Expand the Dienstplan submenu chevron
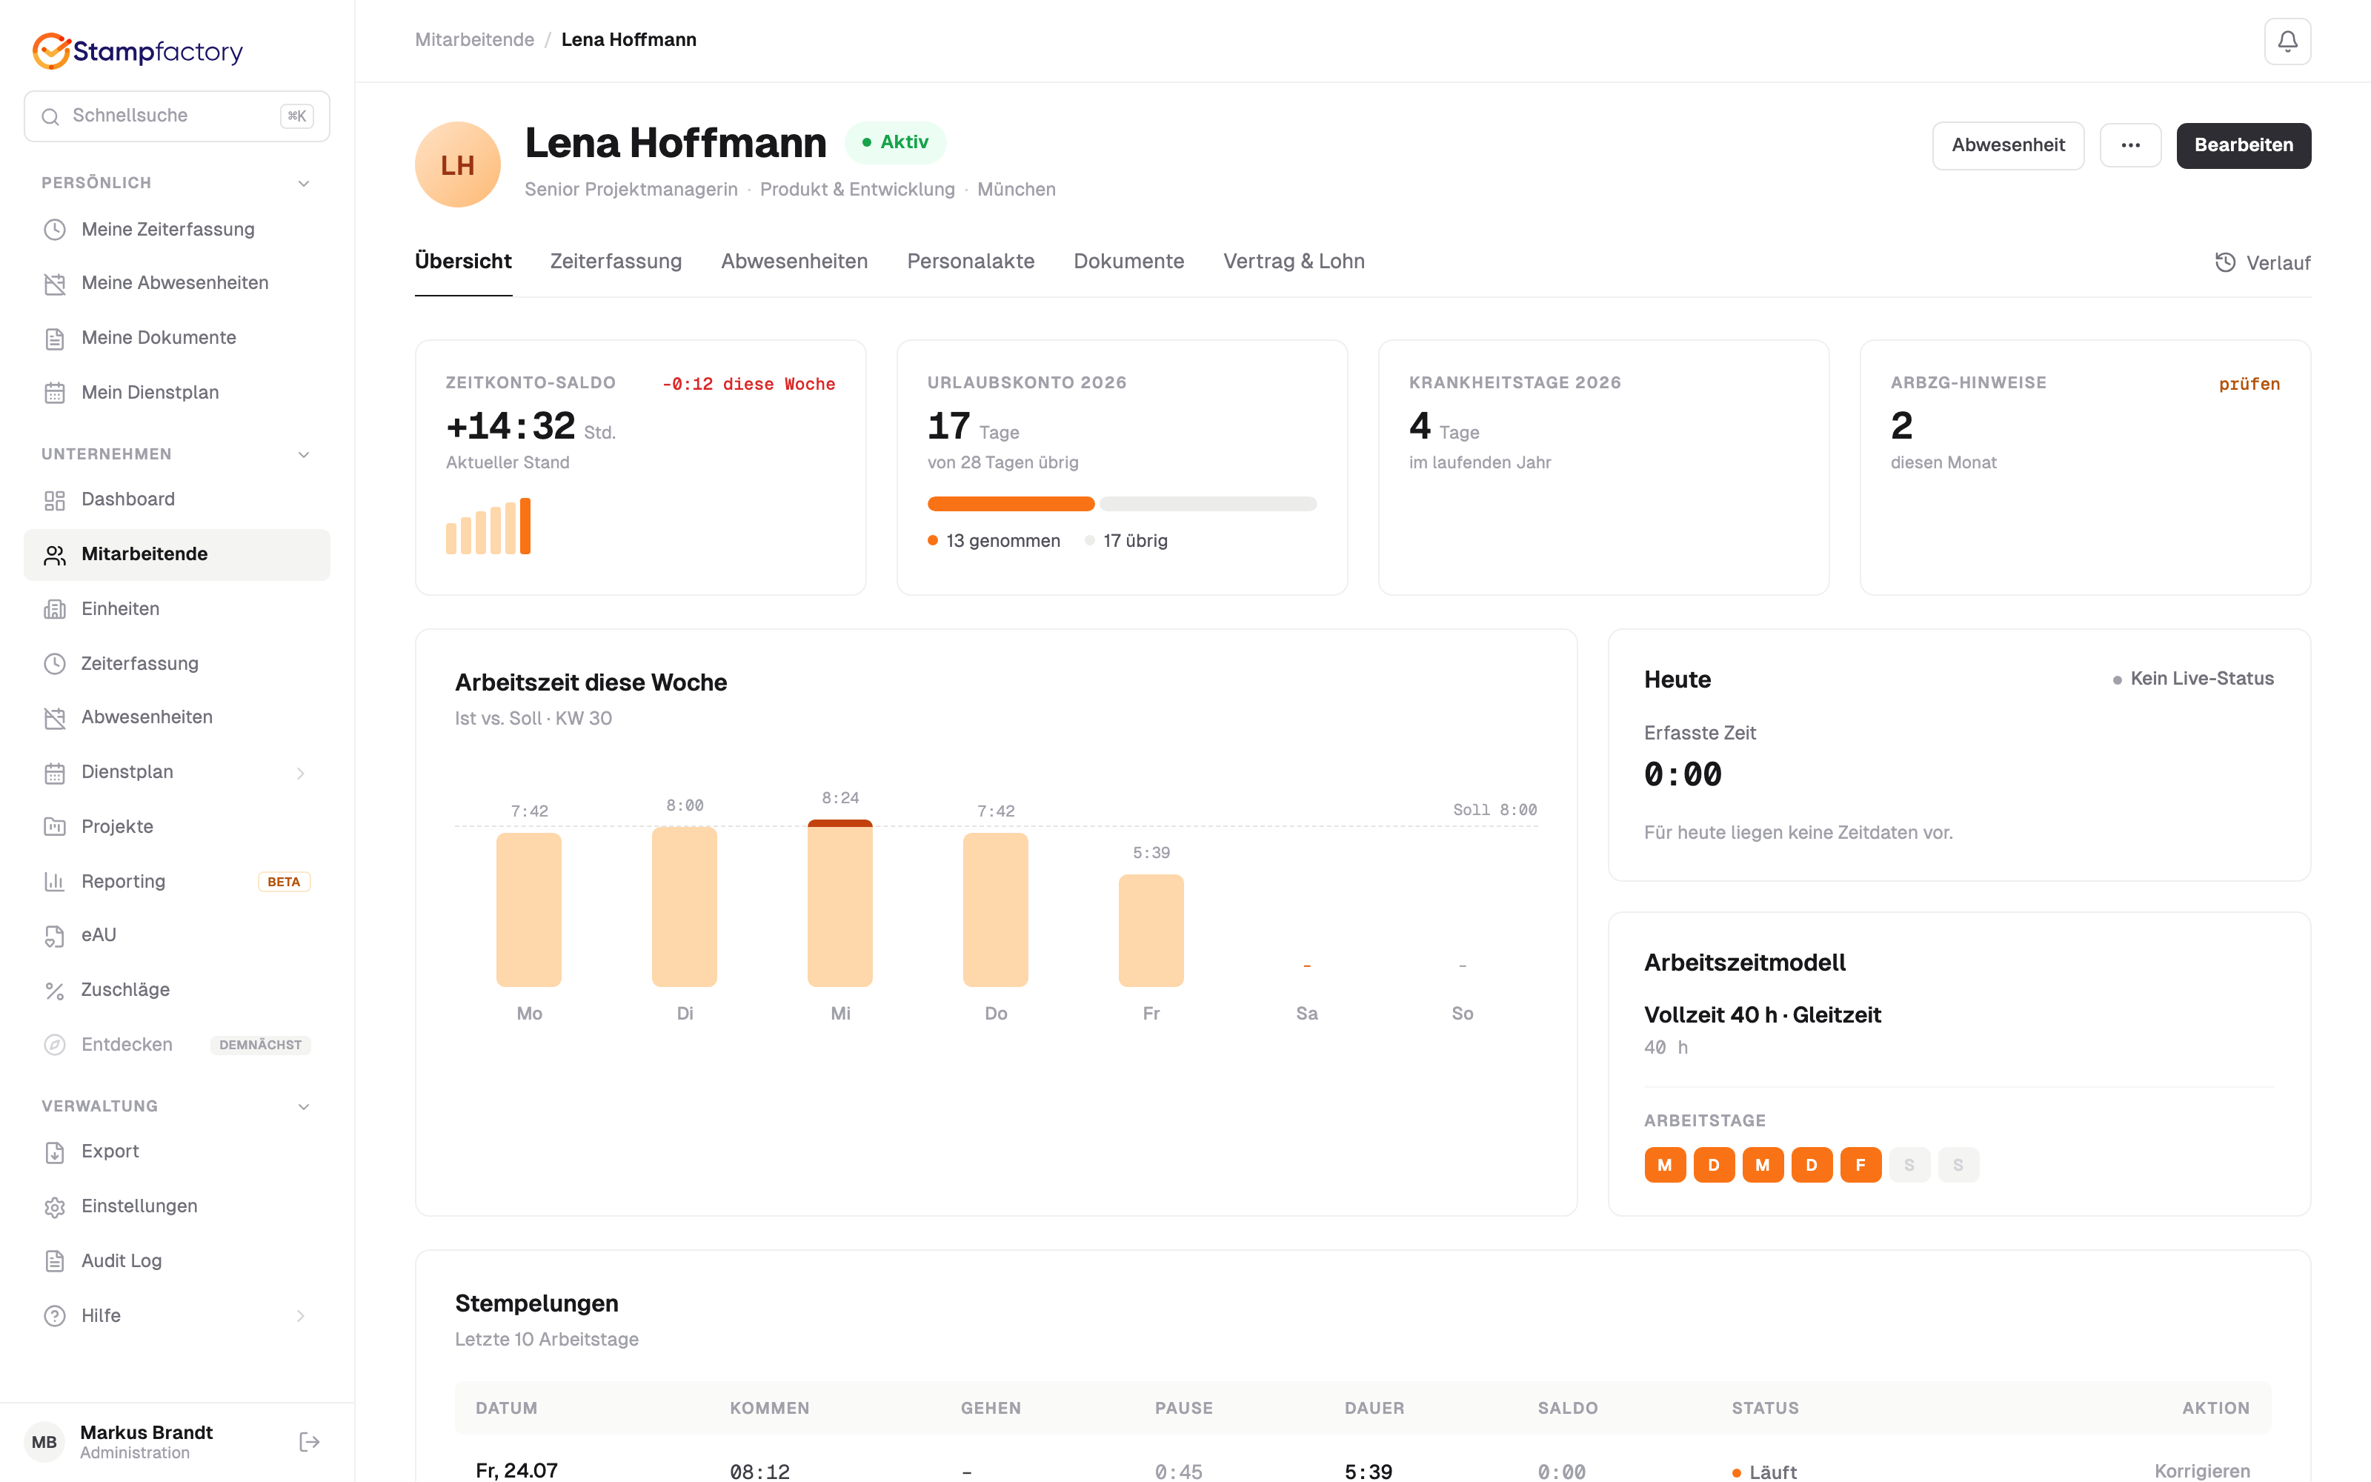Screen dimensions: 2371x1482 pyautogui.click(x=301, y=774)
